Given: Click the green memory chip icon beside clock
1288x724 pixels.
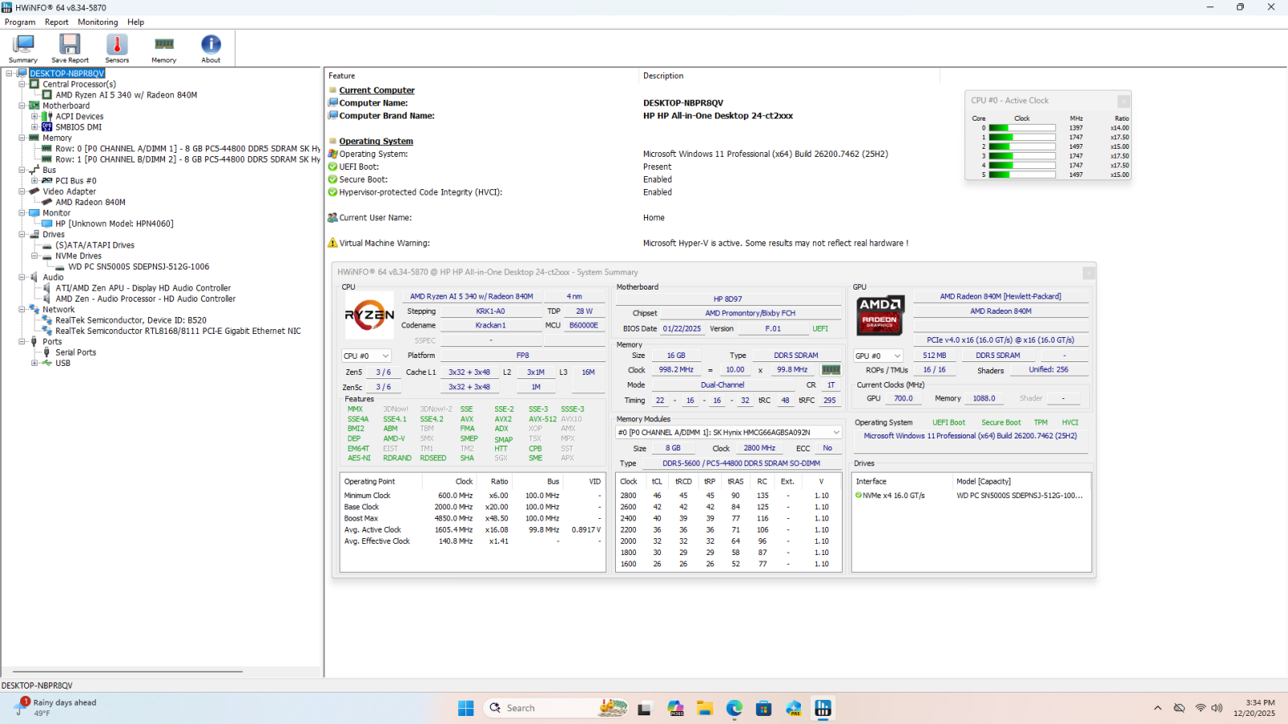Looking at the screenshot, I should click(831, 370).
